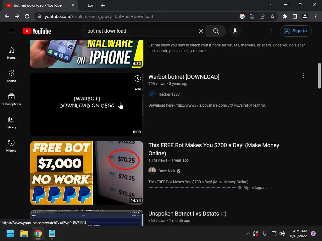
Task: Open the Malware on iPhone thumbnail
Action: pos(87,54)
